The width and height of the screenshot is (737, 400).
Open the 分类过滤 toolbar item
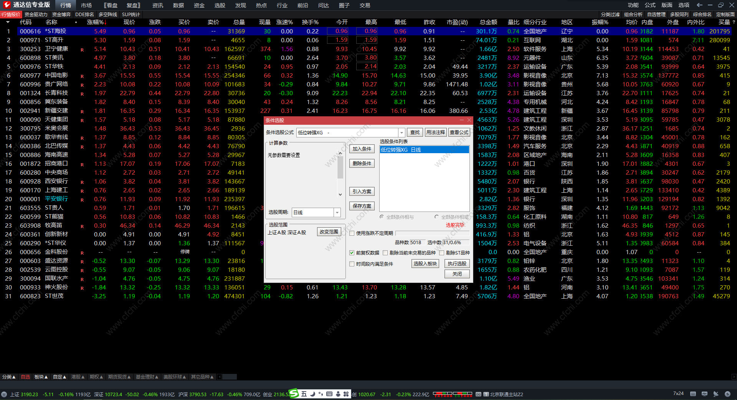click(610, 15)
